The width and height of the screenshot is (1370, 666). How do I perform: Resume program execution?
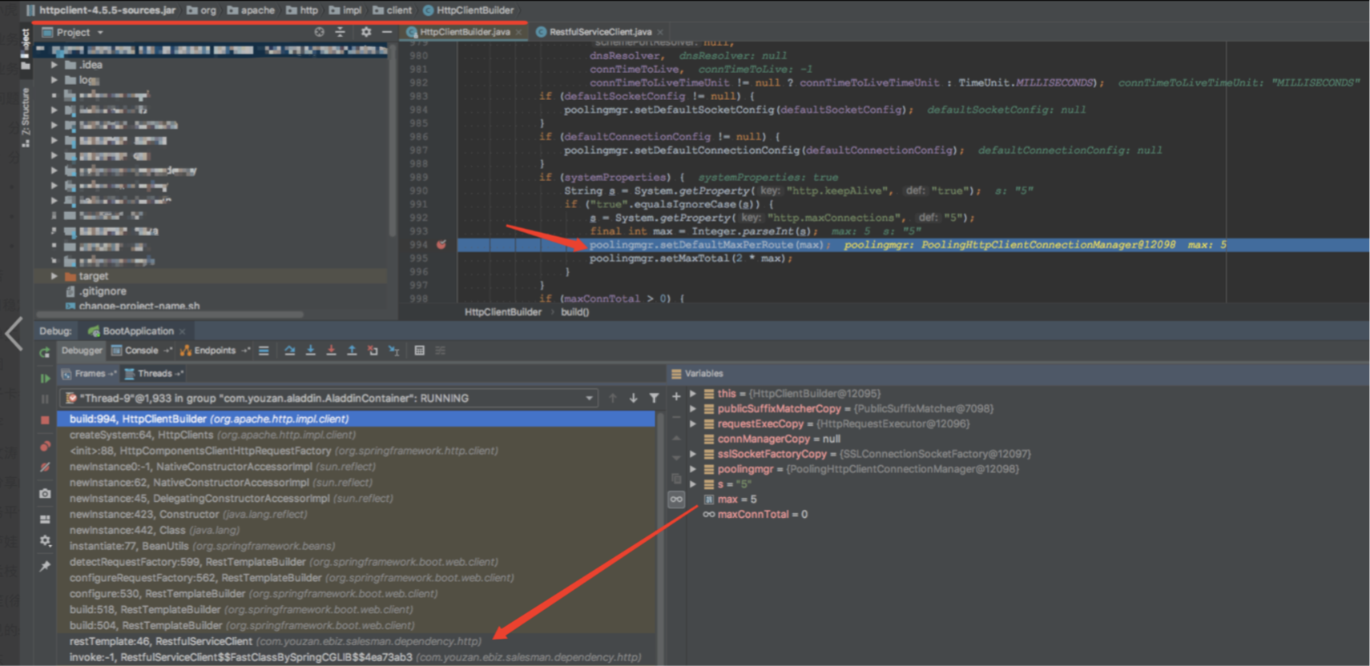[45, 378]
